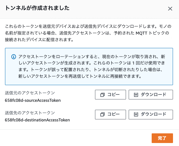Copy the 送信先 access token via コピー label
The image size is (179, 146).
[113, 114]
